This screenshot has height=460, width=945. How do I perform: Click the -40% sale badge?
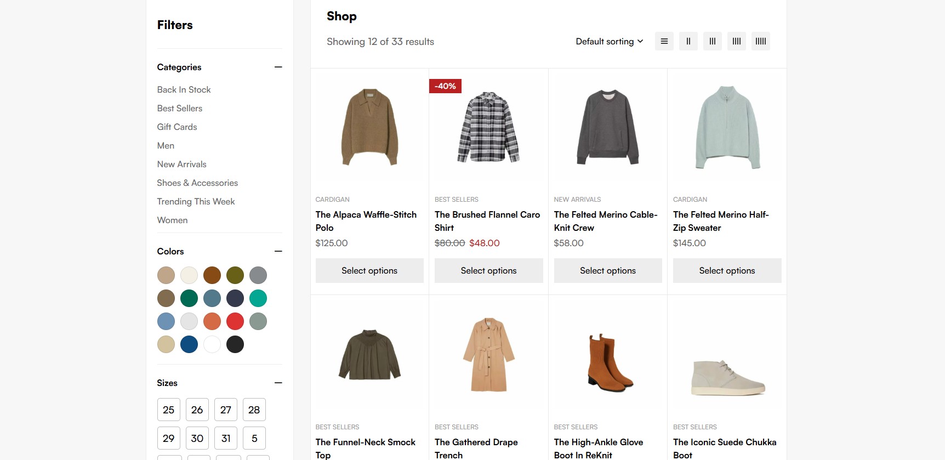[446, 86]
